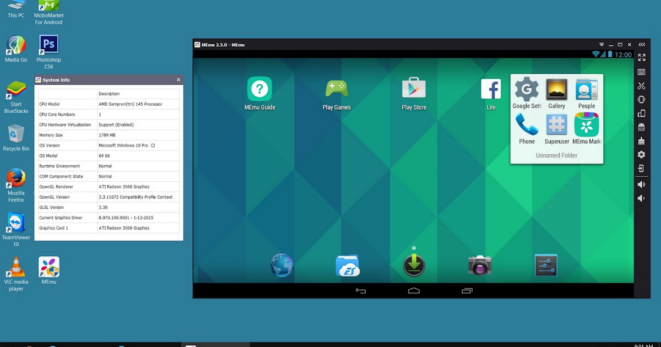Image resolution: width=661 pixels, height=347 pixels.
Task: Launch the Camera from the dock
Action: click(x=480, y=264)
